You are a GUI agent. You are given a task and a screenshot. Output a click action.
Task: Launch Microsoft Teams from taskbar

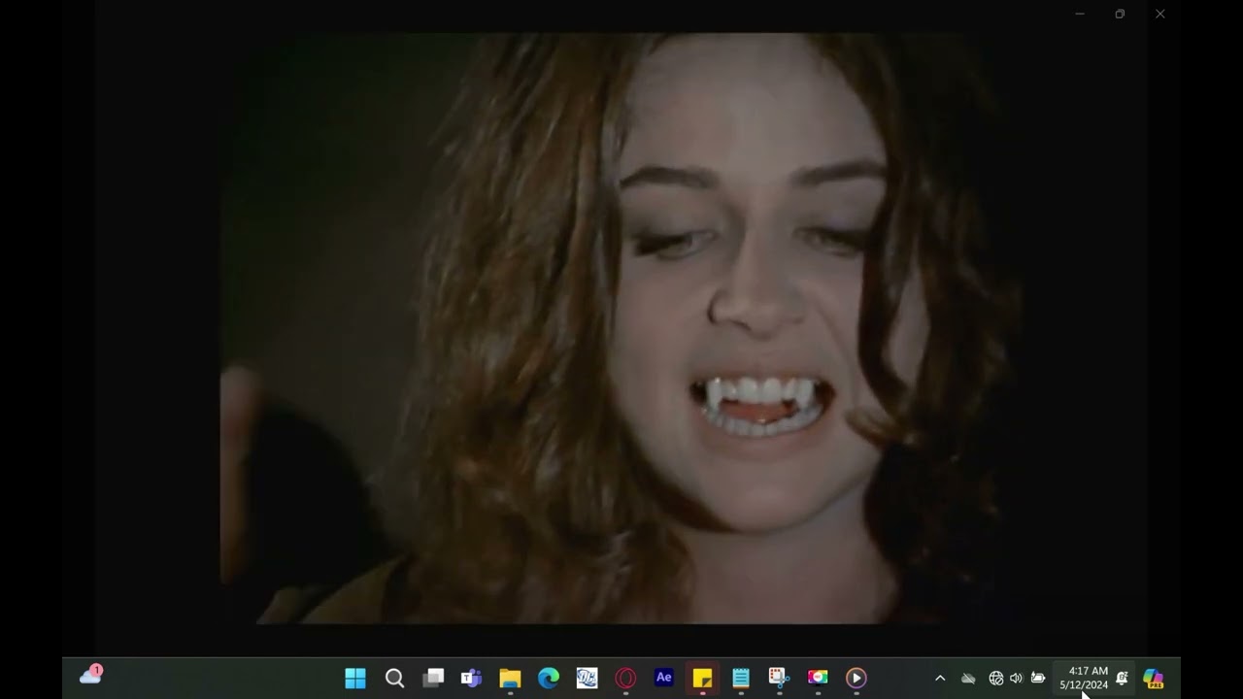471,678
